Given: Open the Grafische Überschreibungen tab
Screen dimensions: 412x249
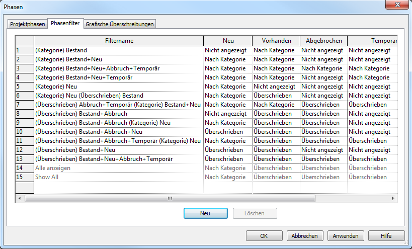Looking at the screenshot, I should (120, 24).
